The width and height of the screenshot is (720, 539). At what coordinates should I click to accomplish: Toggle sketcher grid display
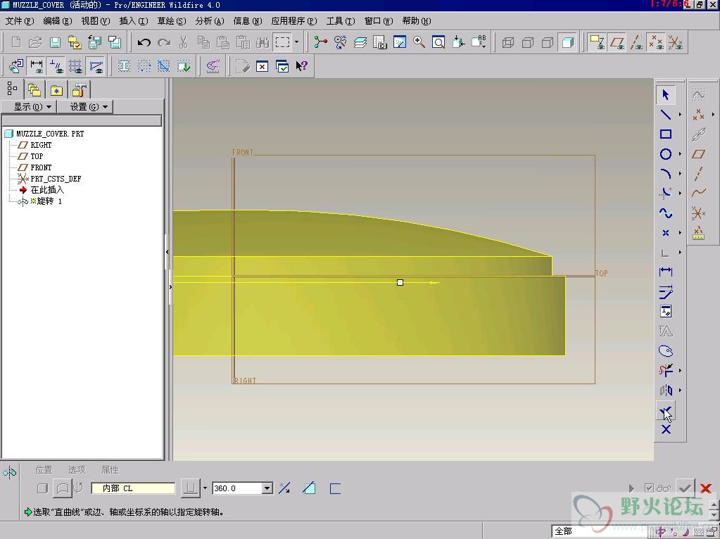76,67
